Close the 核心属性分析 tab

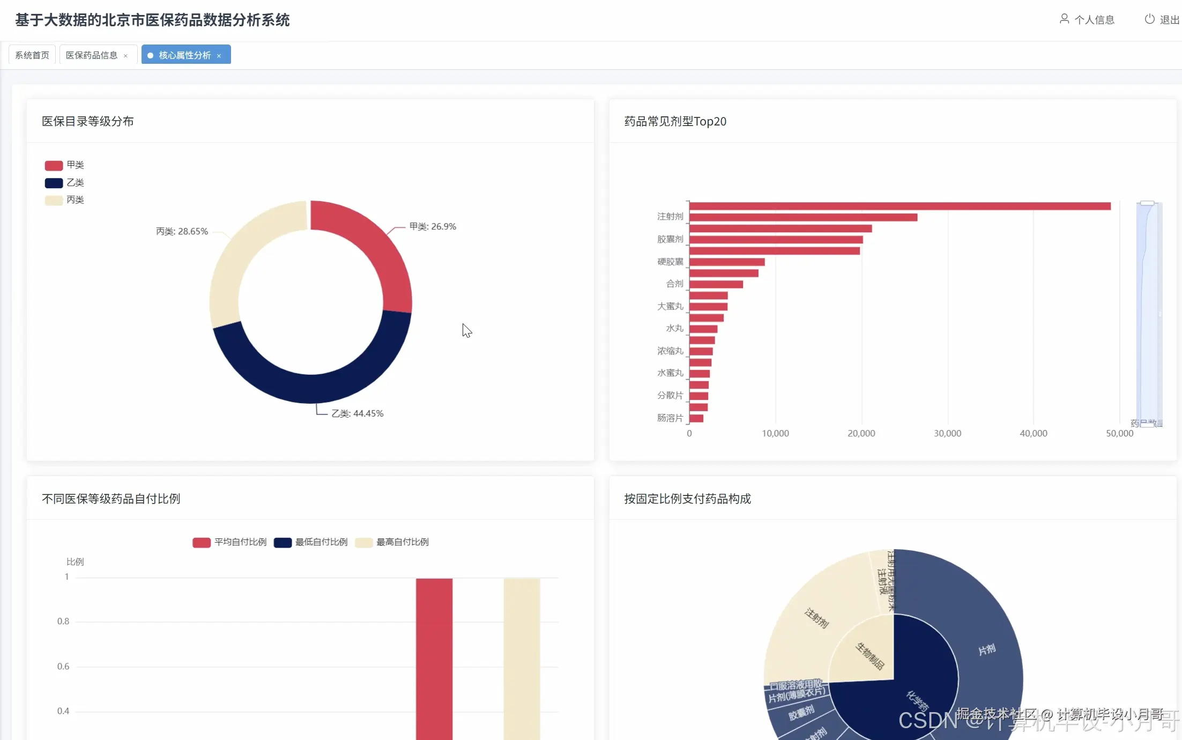219,56
